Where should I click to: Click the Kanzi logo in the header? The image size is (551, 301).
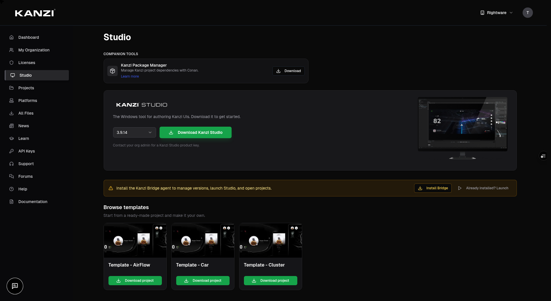click(35, 13)
